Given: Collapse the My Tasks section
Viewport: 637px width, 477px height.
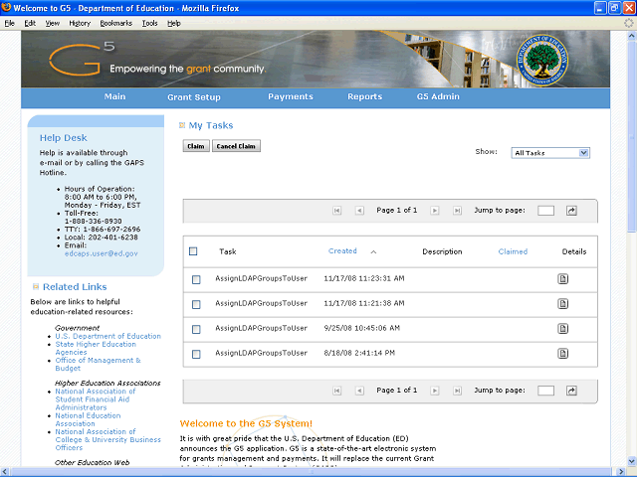Looking at the screenshot, I should 182,126.
